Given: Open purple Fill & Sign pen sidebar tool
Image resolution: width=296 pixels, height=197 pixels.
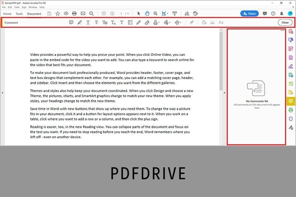Looking at the screenshot, I should pos(291,66).
